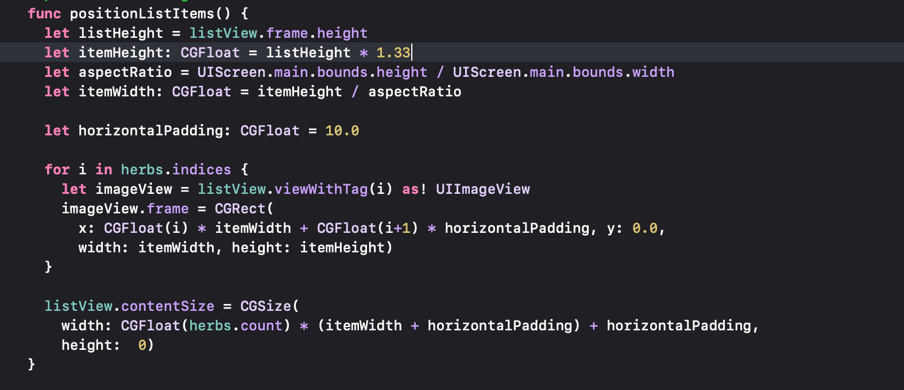Click the function name positionListItems
The height and width of the screenshot is (390, 904).
pos(142,14)
